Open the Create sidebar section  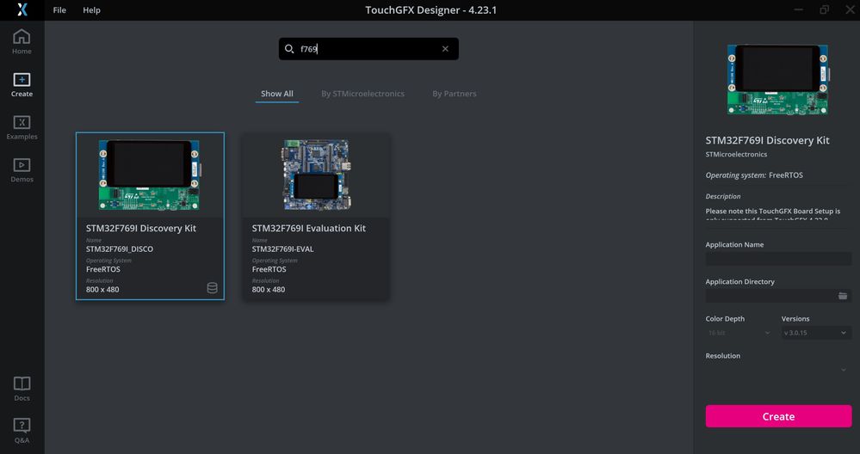tap(22, 84)
